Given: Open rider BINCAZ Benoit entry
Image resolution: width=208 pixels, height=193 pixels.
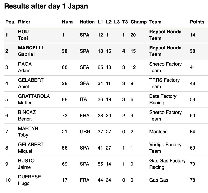Looking at the screenshot, I should (27, 115).
